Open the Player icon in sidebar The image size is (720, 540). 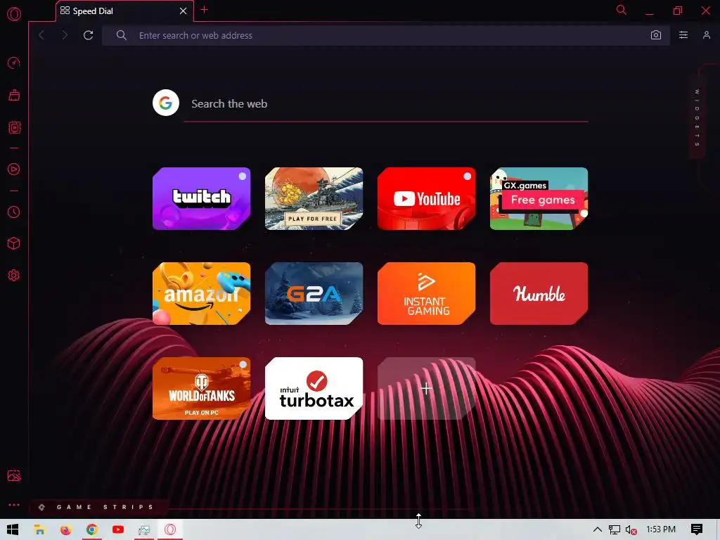click(14, 169)
